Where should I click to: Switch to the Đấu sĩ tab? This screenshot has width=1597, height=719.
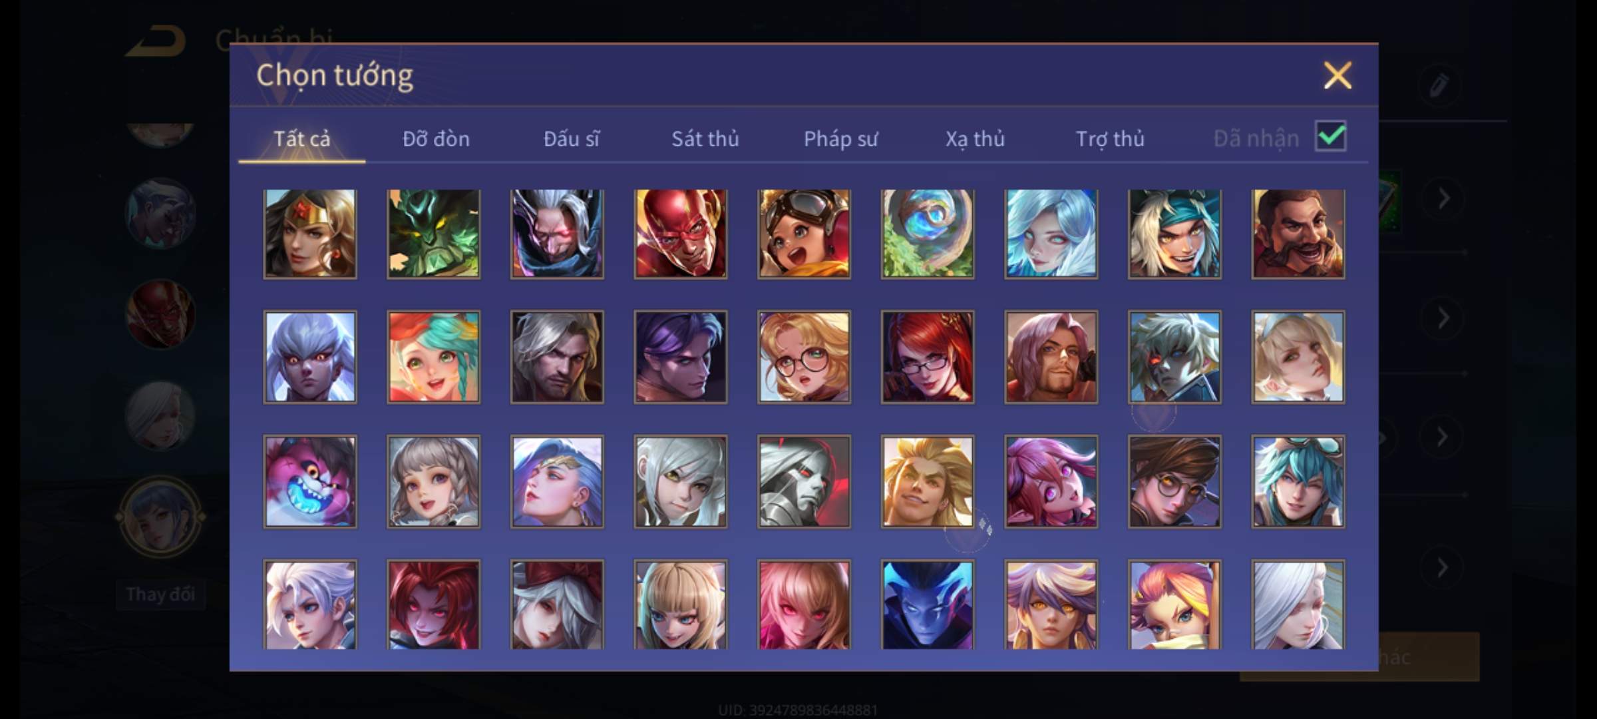(x=571, y=138)
